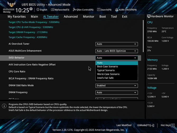Select BCLK Frequency : DRAM Frequency Ratio row
This screenshot has height=133, width=177.
[31, 79]
